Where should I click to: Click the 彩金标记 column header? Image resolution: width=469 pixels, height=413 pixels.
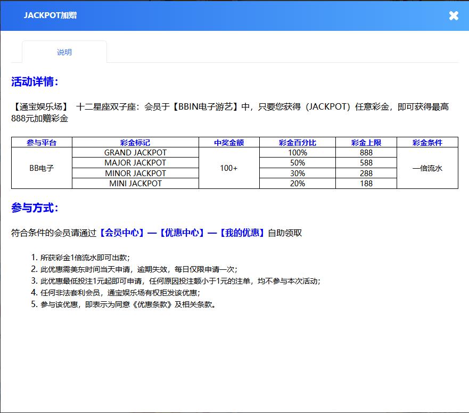coord(135,143)
